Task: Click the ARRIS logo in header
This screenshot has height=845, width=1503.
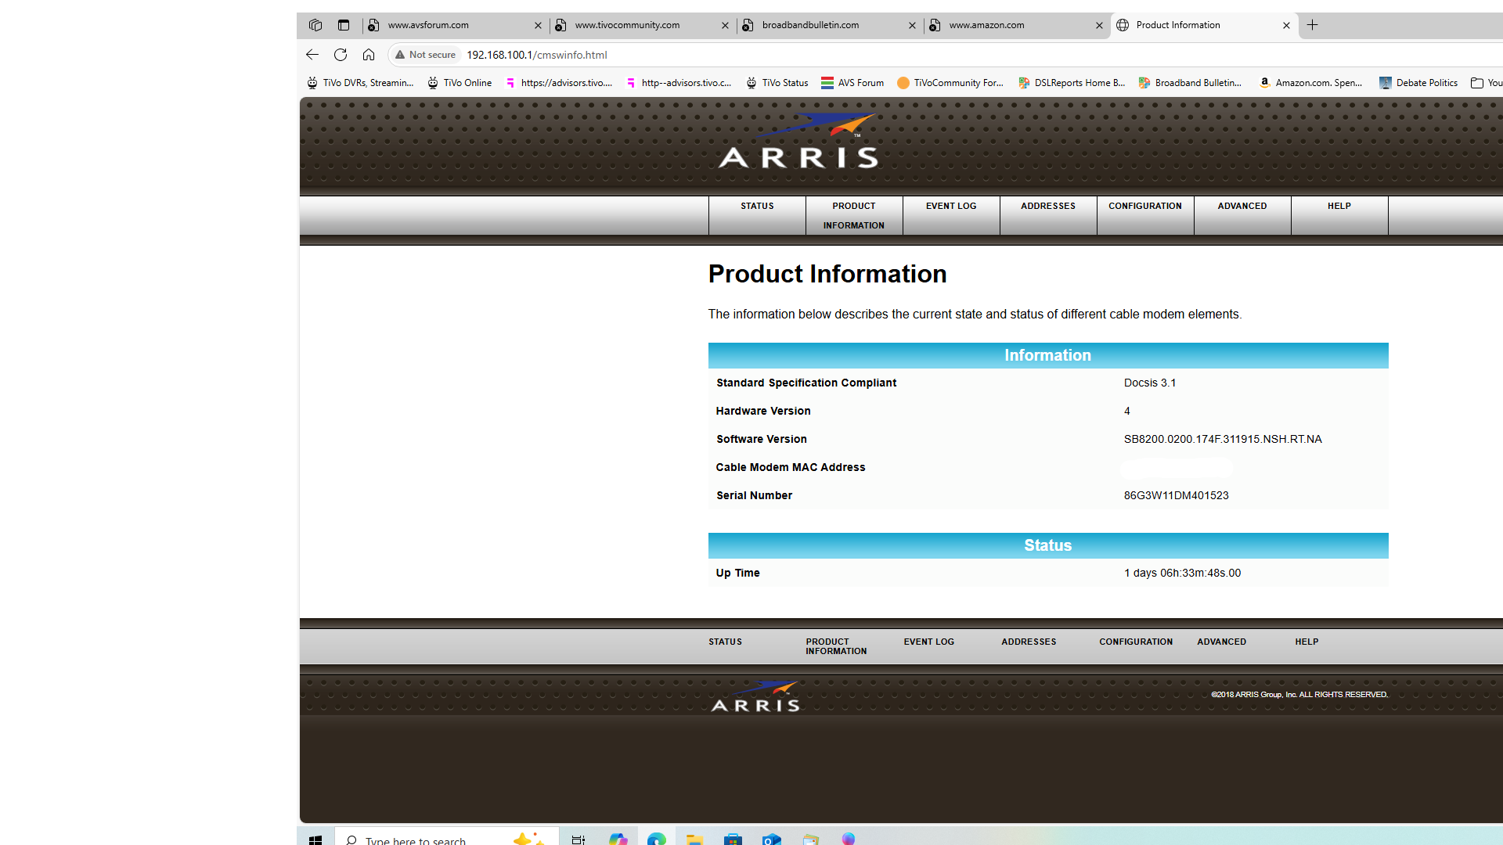Action: [x=798, y=141]
